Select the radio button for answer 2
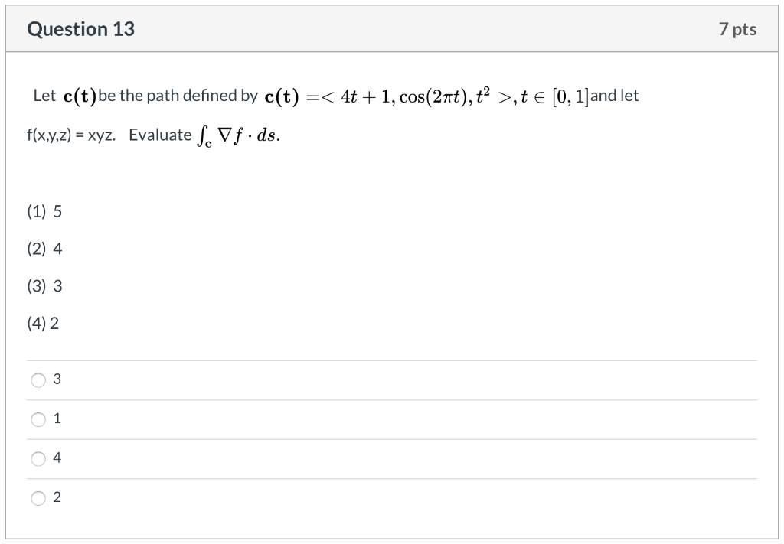The width and height of the screenshot is (784, 544). [38, 497]
